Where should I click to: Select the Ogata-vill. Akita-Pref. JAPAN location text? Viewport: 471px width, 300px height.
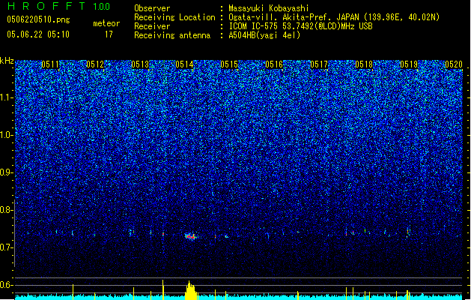point(334,17)
